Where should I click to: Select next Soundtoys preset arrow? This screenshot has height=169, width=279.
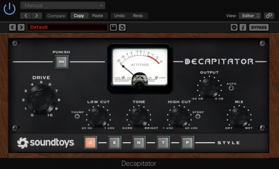(21, 27)
